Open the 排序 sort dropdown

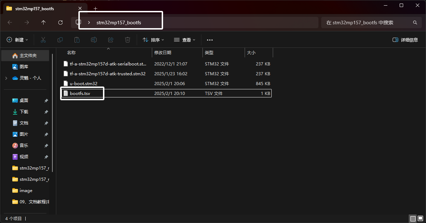(x=153, y=40)
